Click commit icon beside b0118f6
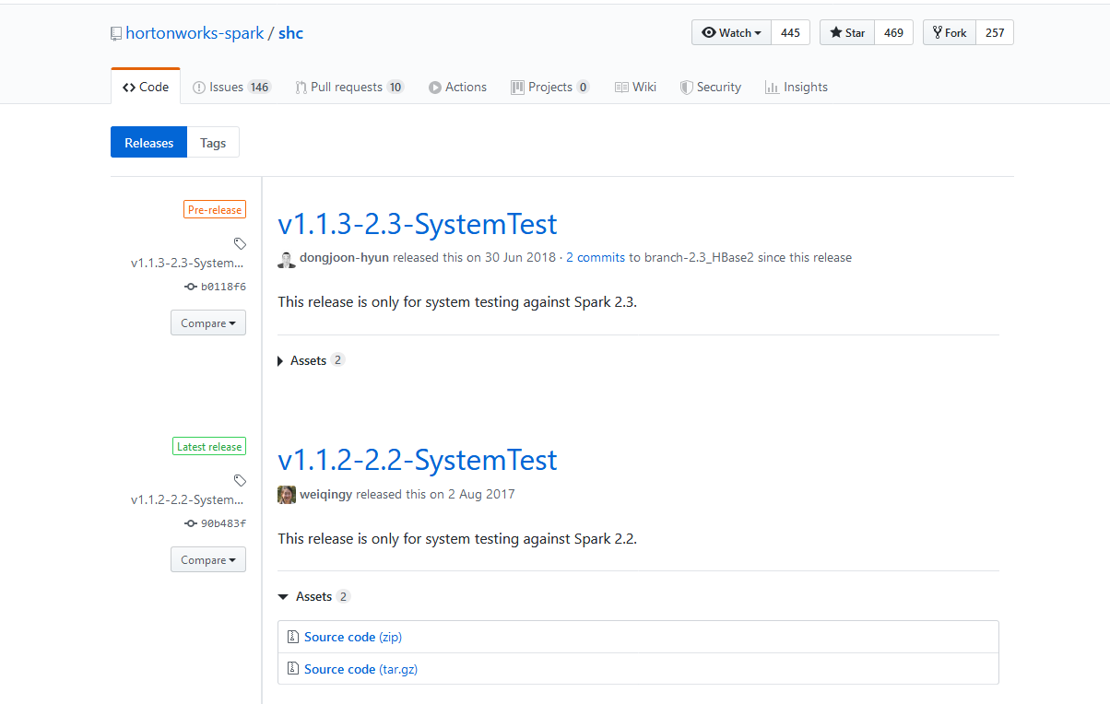1110x704 pixels. coord(191,287)
